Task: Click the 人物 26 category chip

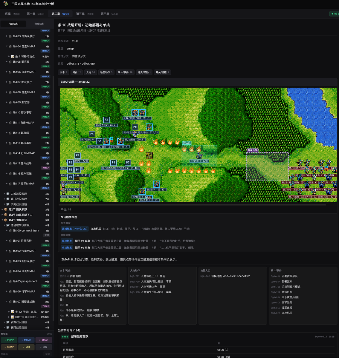Action: (x=90, y=72)
